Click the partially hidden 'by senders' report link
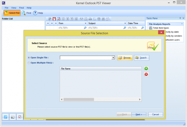 coord(174,36)
